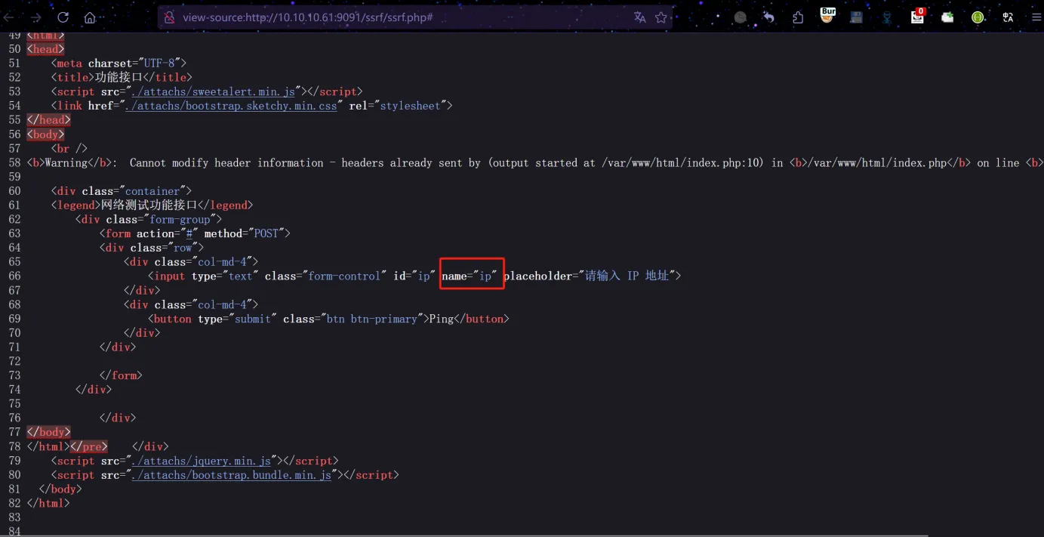Click the id "ip" attribute value

(424, 276)
